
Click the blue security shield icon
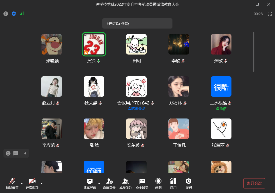[x=14, y=14]
